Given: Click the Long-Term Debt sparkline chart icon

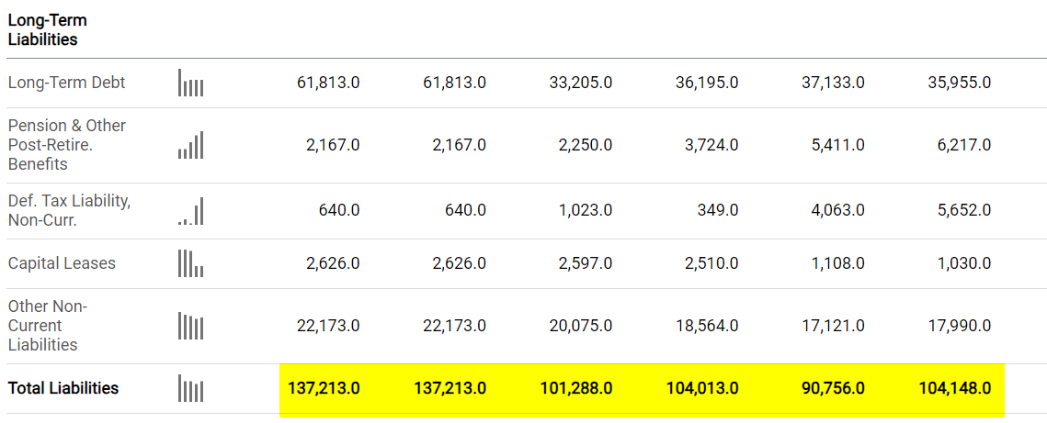Looking at the screenshot, I should pyautogui.click(x=190, y=83).
